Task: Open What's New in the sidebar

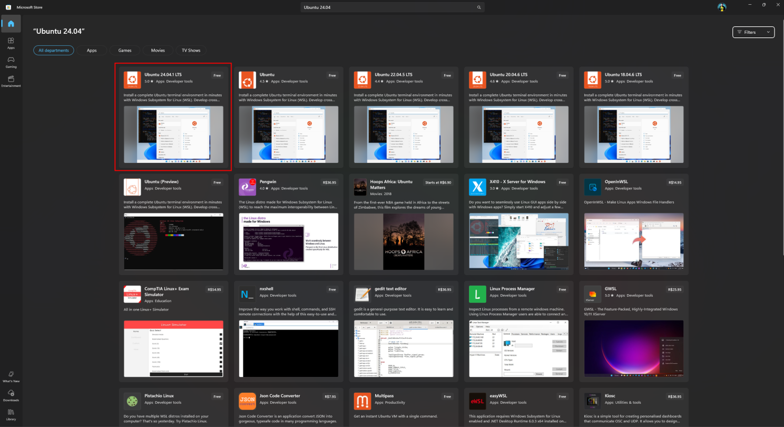Action: (x=11, y=376)
